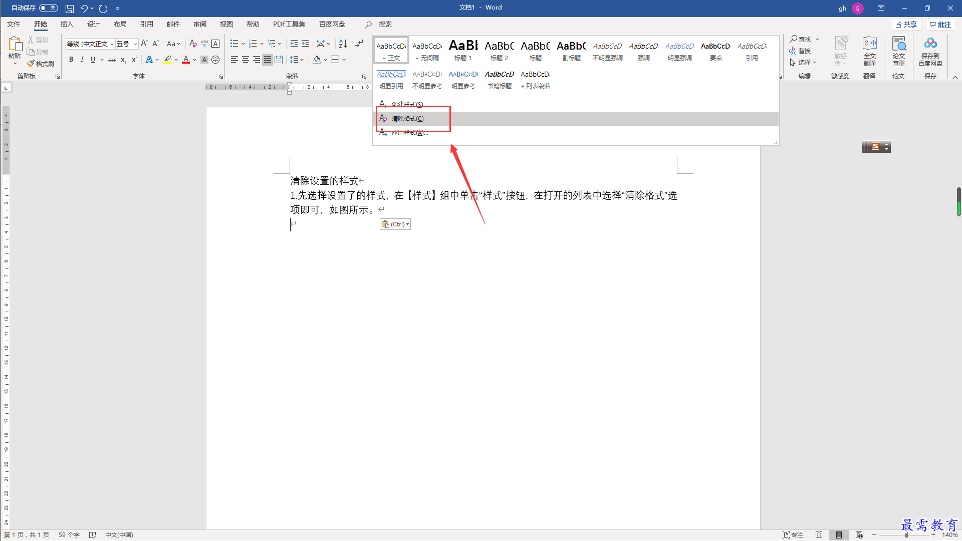Toggle Italic formatting
Screen dimensions: 962x541
pyautogui.click(x=82, y=60)
